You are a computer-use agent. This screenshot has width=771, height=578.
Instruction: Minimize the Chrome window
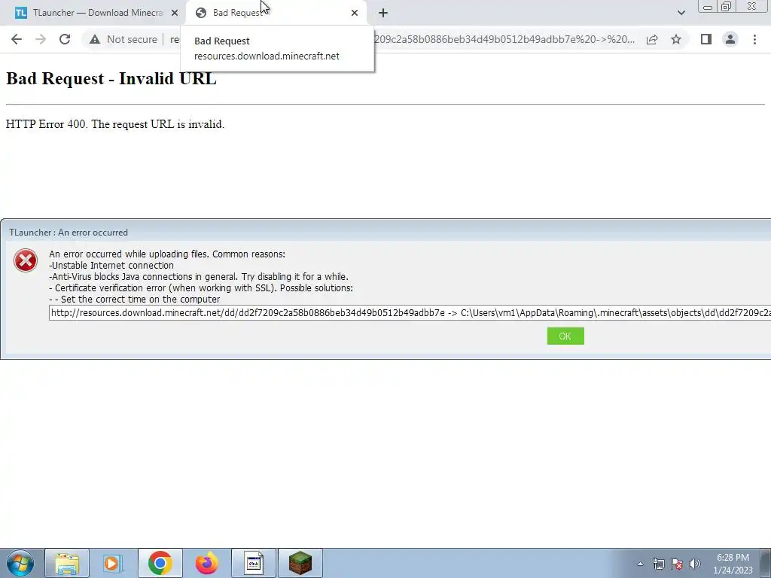(708, 6)
